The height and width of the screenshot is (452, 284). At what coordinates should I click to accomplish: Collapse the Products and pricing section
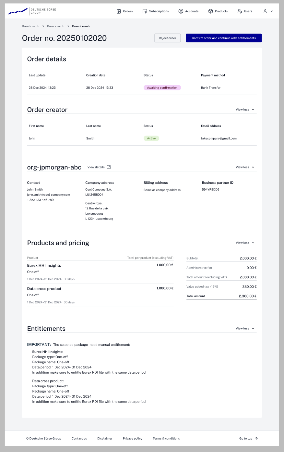click(x=244, y=243)
